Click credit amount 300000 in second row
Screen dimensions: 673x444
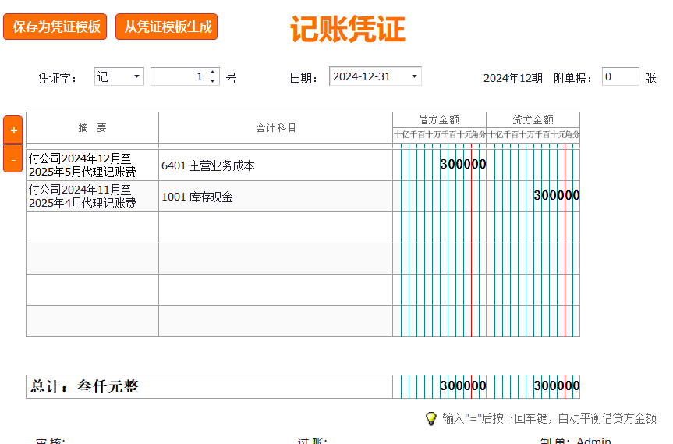pos(556,196)
